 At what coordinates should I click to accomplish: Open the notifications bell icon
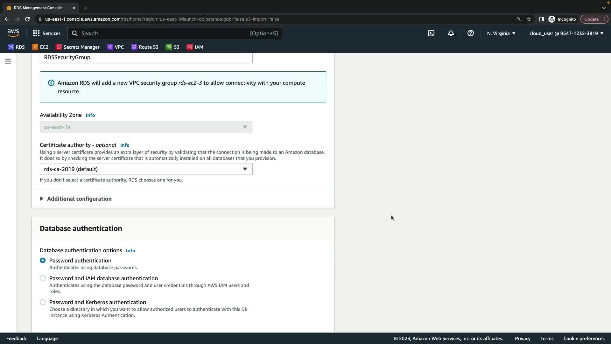[451, 33]
